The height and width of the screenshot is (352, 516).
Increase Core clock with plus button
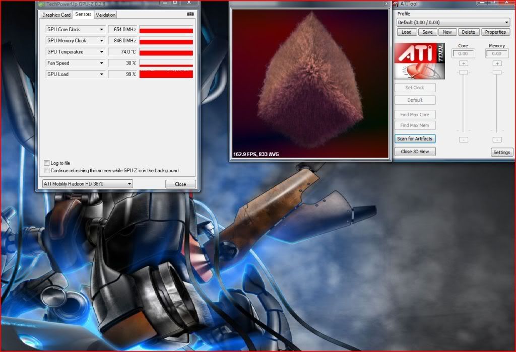[464, 63]
